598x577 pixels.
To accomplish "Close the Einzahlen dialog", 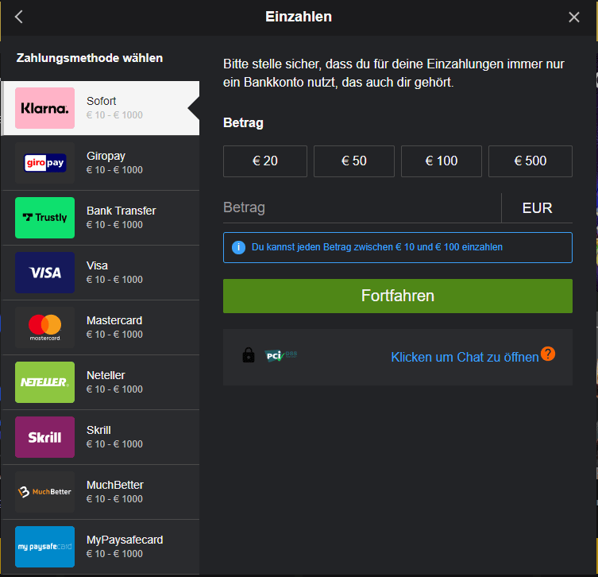I will (x=573, y=17).
